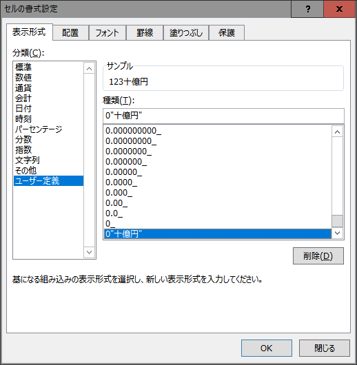The width and height of the screenshot is (357, 365).
Task: Open the フォント tab
Action: 108,32
